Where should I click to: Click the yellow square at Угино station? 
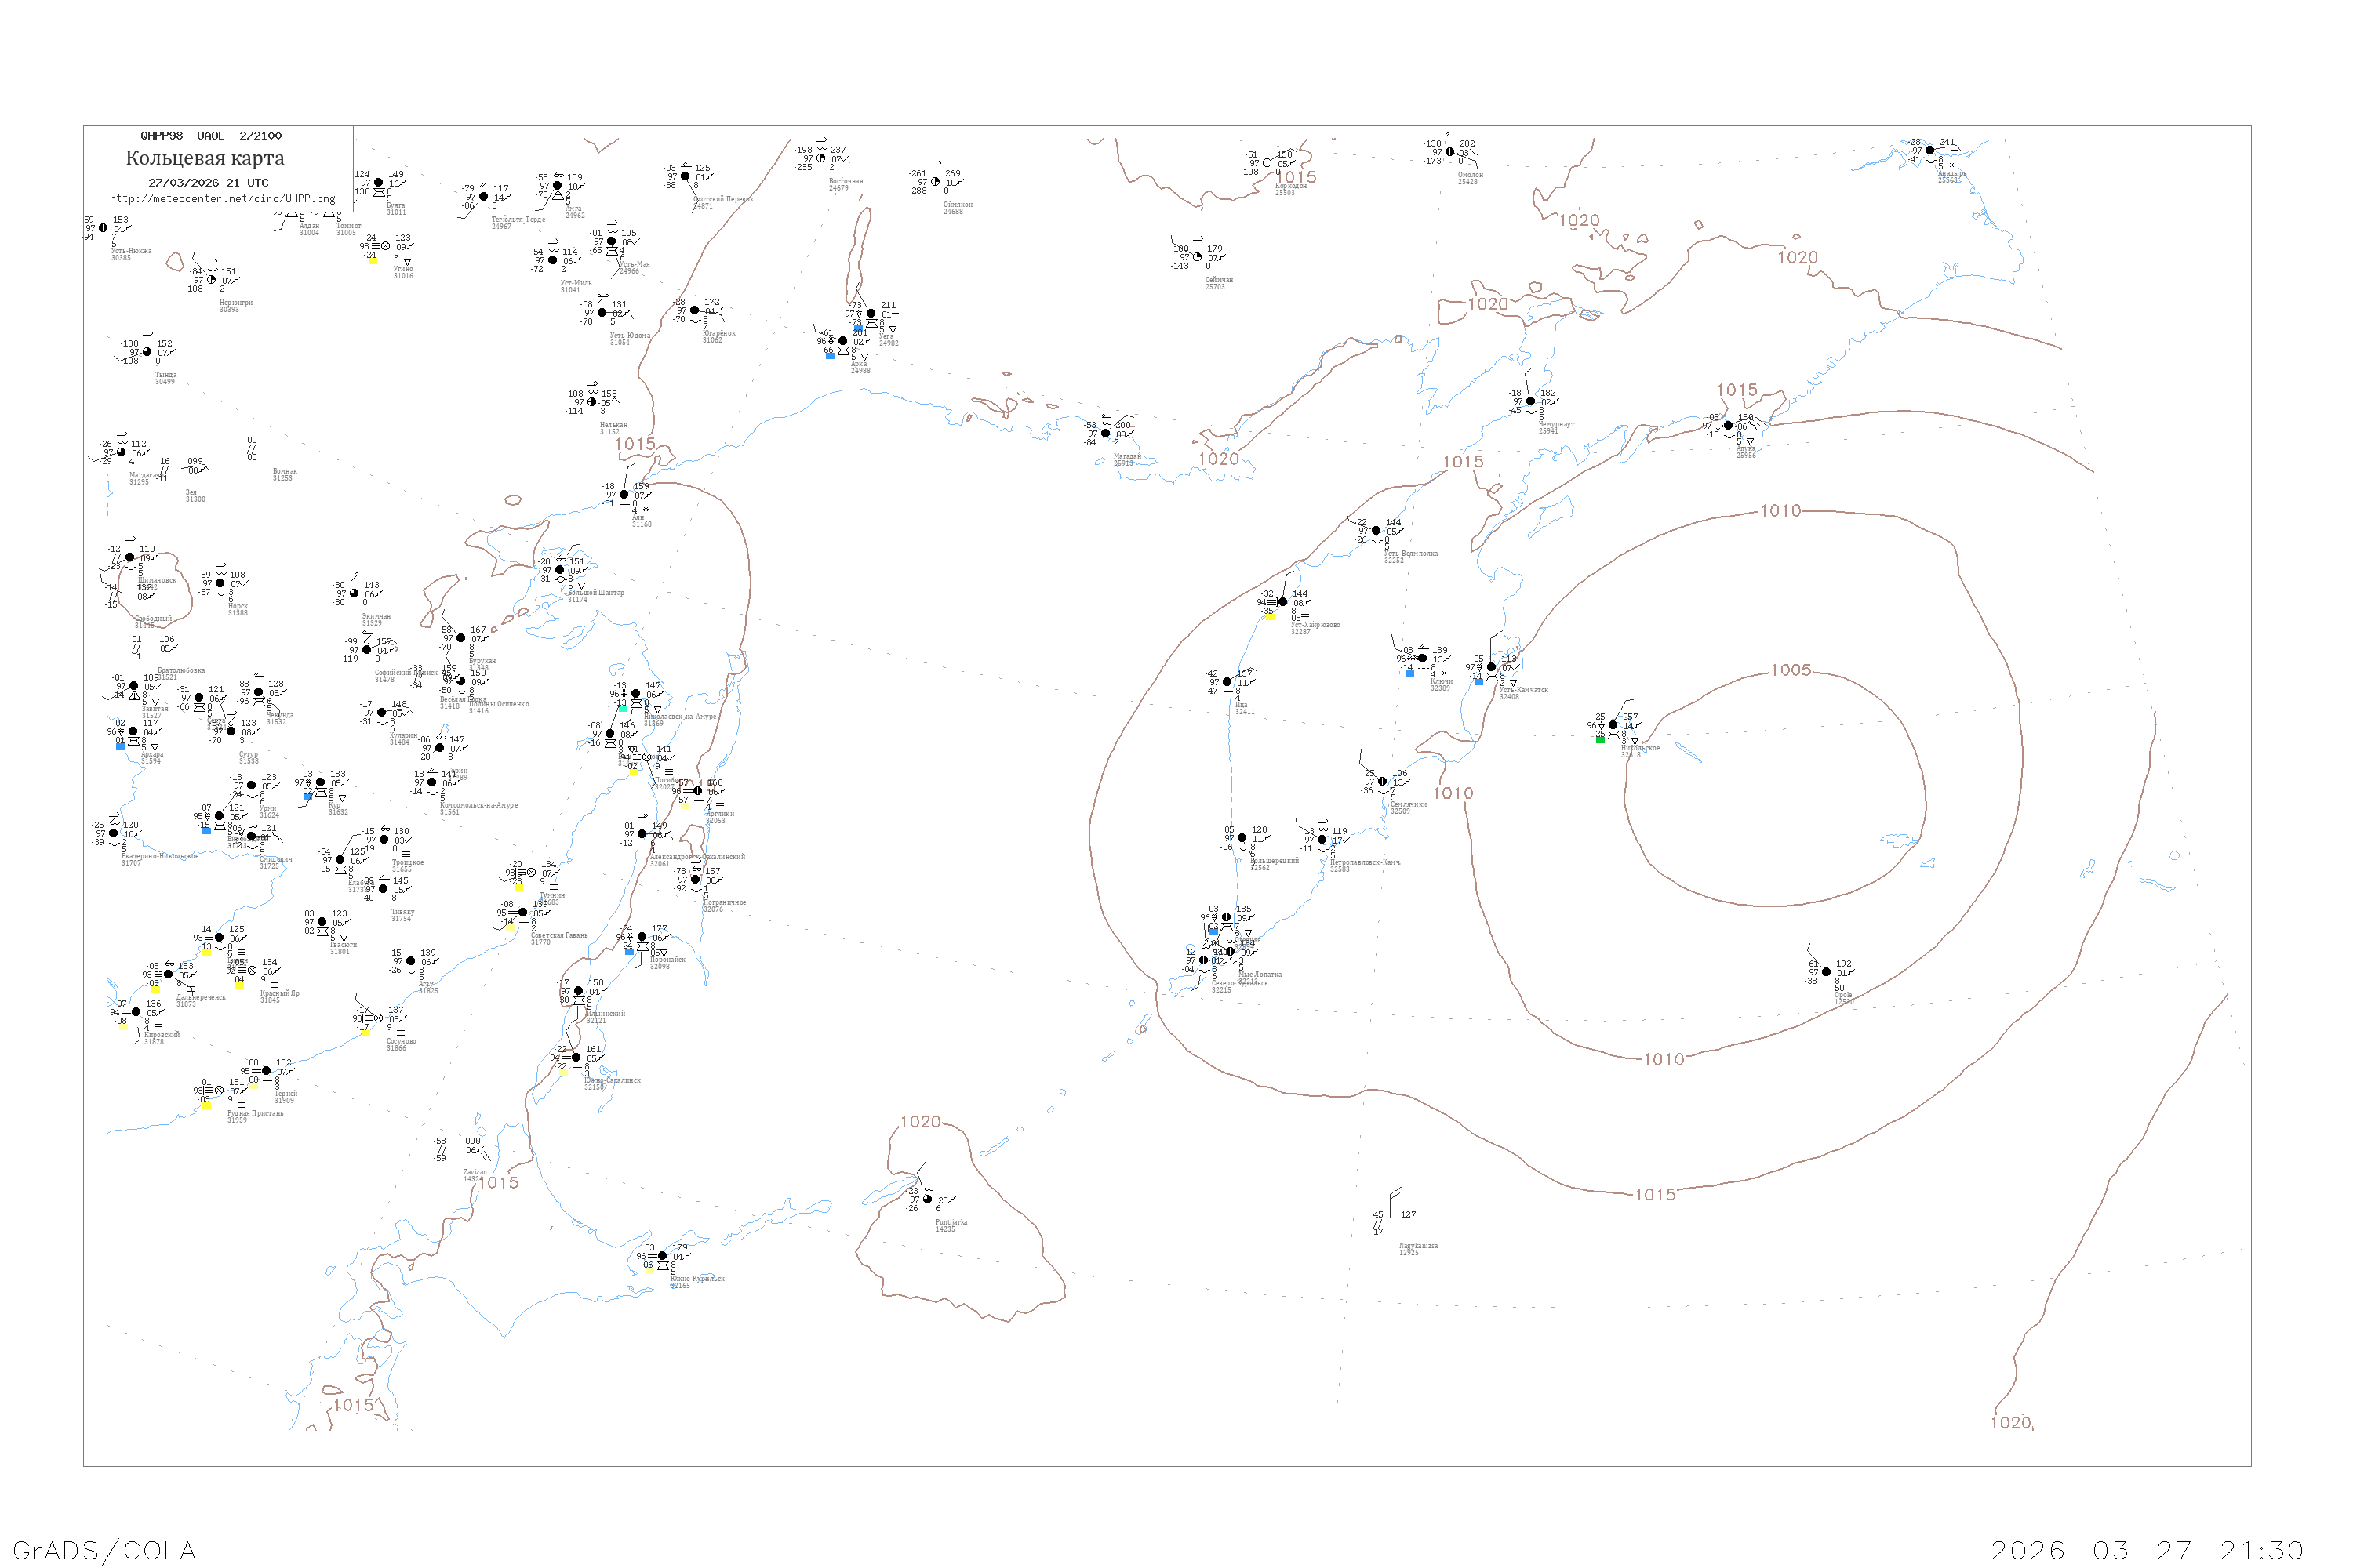pos(372,260)
